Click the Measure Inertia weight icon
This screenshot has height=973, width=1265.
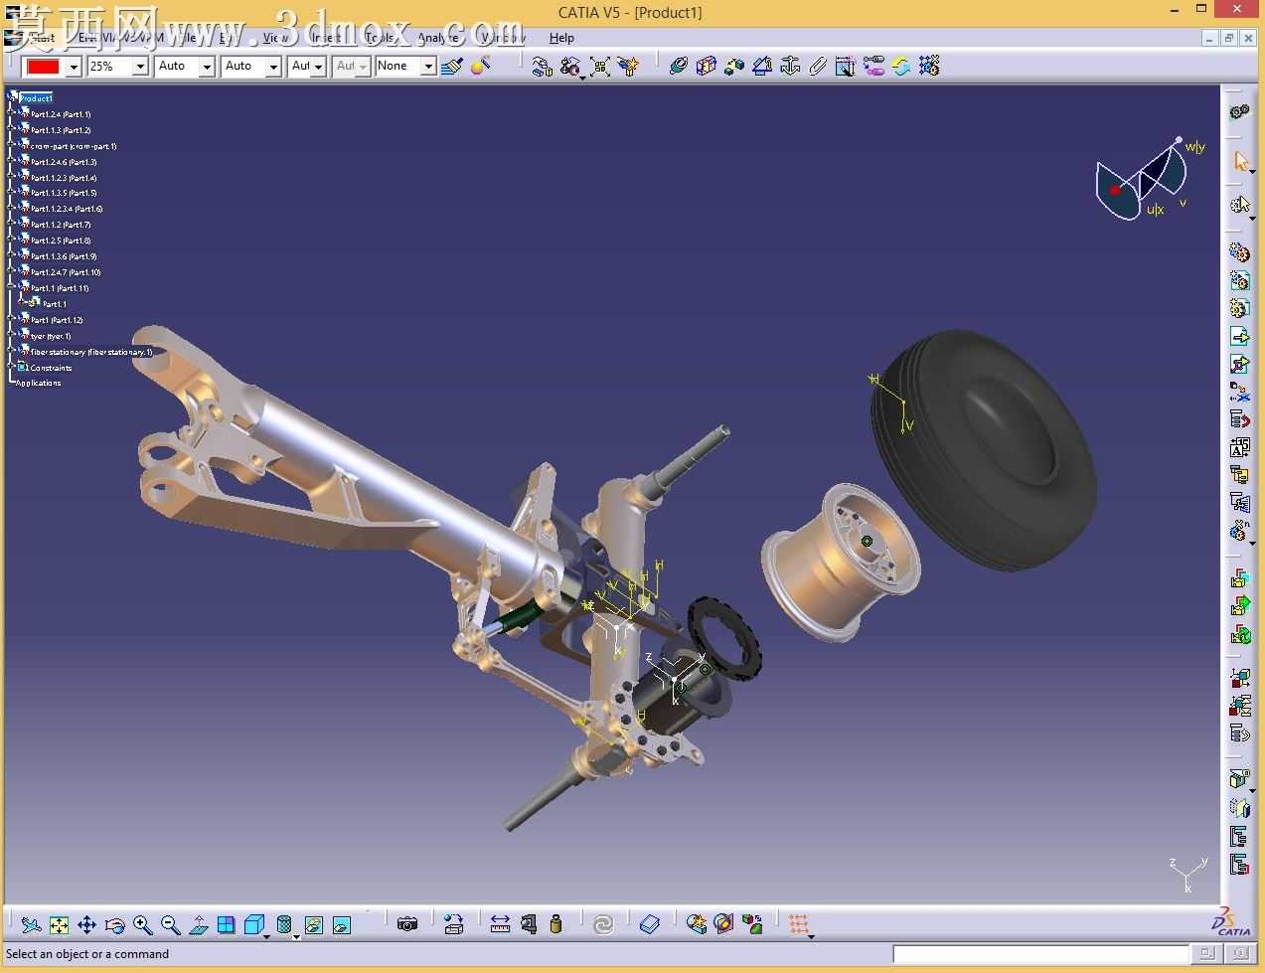(555, 925)
